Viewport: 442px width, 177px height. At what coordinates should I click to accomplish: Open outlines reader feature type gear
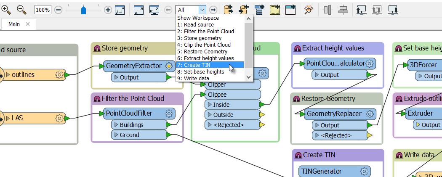click(59, 75)
